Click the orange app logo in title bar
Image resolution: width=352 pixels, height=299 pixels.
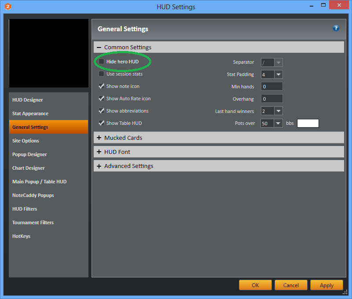point(8,7)
